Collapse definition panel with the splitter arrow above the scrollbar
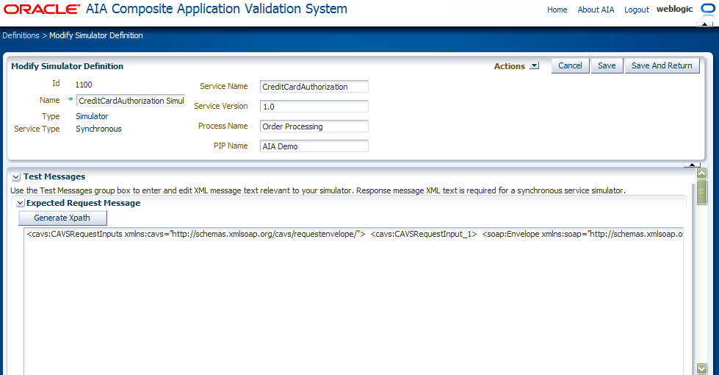 (x=692, y=164)
